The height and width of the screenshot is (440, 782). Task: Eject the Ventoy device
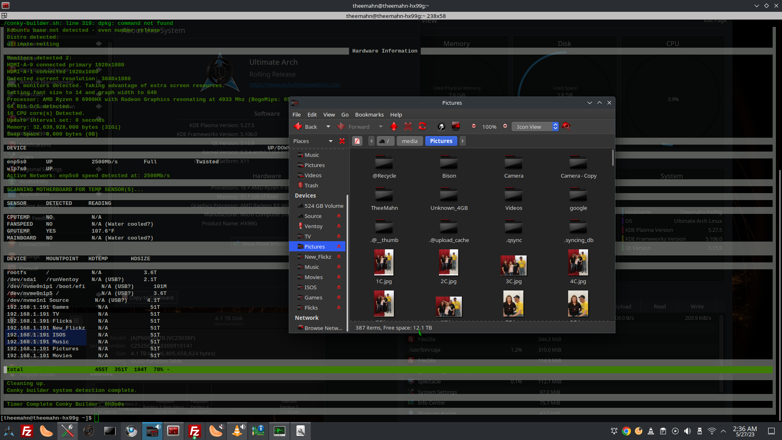338,226
